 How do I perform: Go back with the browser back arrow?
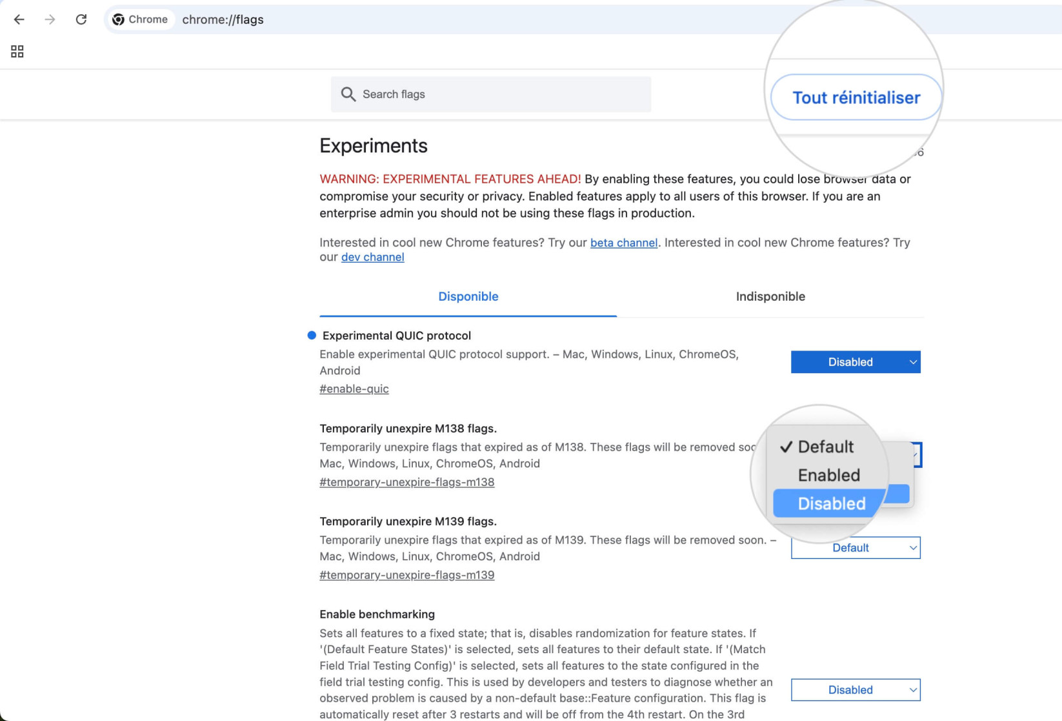click(x=19, y=19)
